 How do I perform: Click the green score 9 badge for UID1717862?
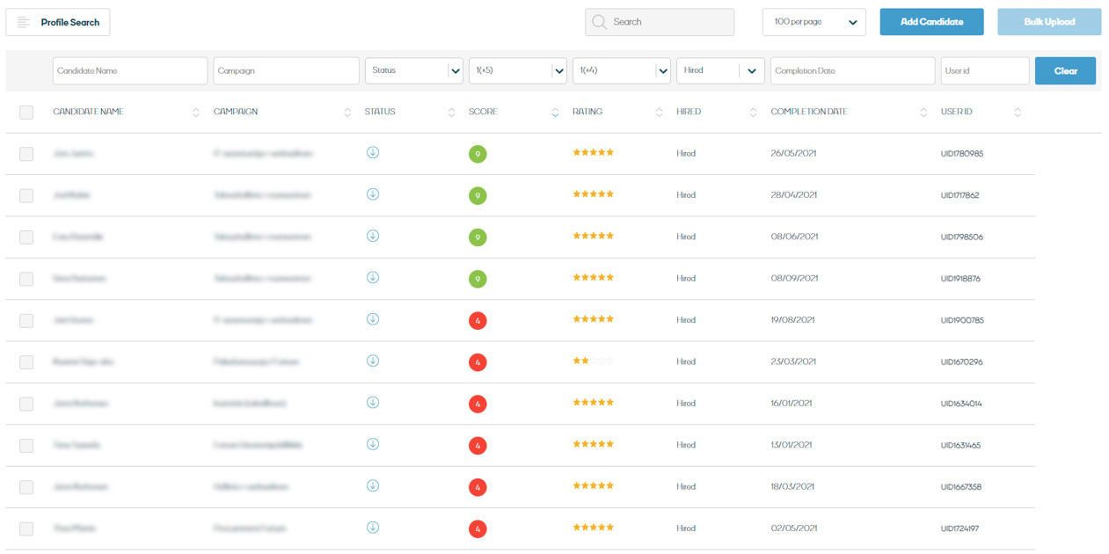(x=478, y=195)
